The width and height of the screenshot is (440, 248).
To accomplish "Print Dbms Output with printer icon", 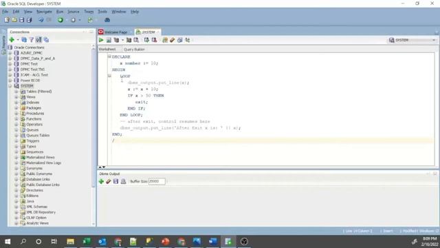I will [123, 182].
